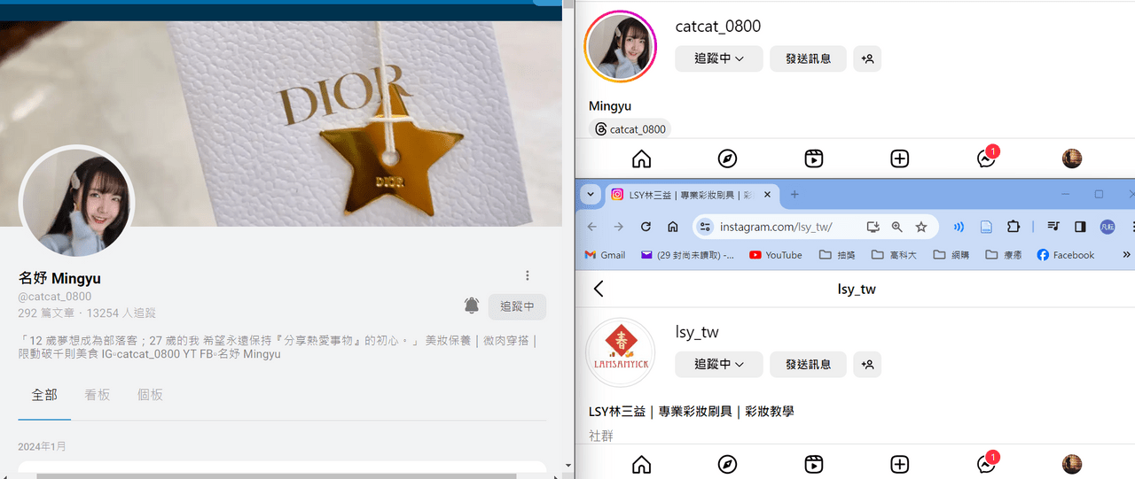Open Messenger icon in lsy_tw window
This screenshot has height=479, width=1135.
[x=986, y=465]
